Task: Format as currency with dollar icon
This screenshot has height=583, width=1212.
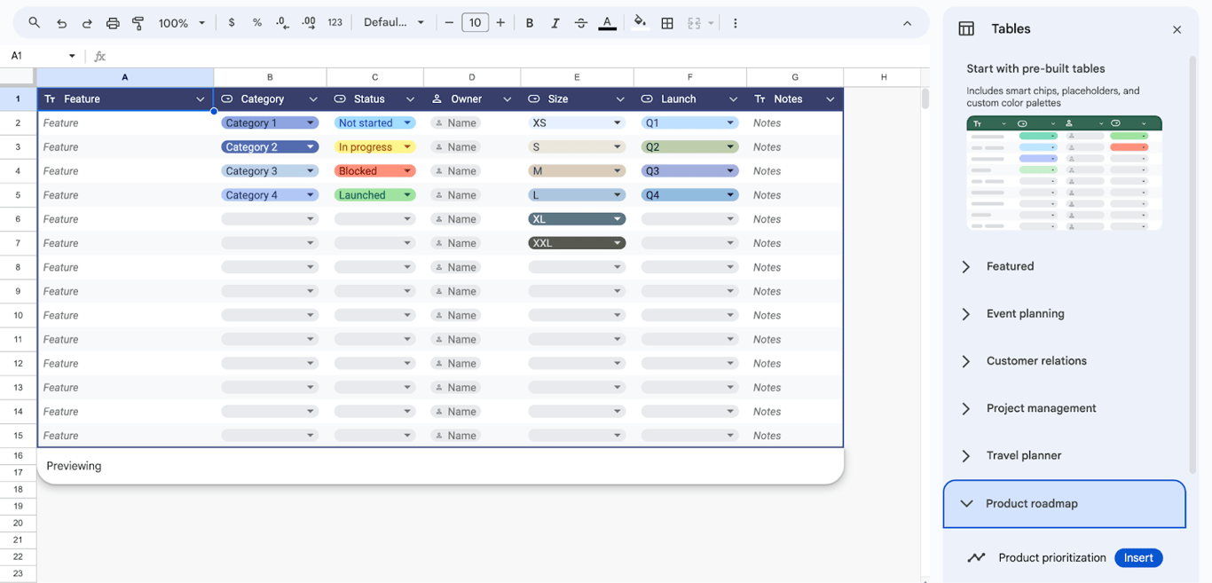Action: click(x=232, y=23)
